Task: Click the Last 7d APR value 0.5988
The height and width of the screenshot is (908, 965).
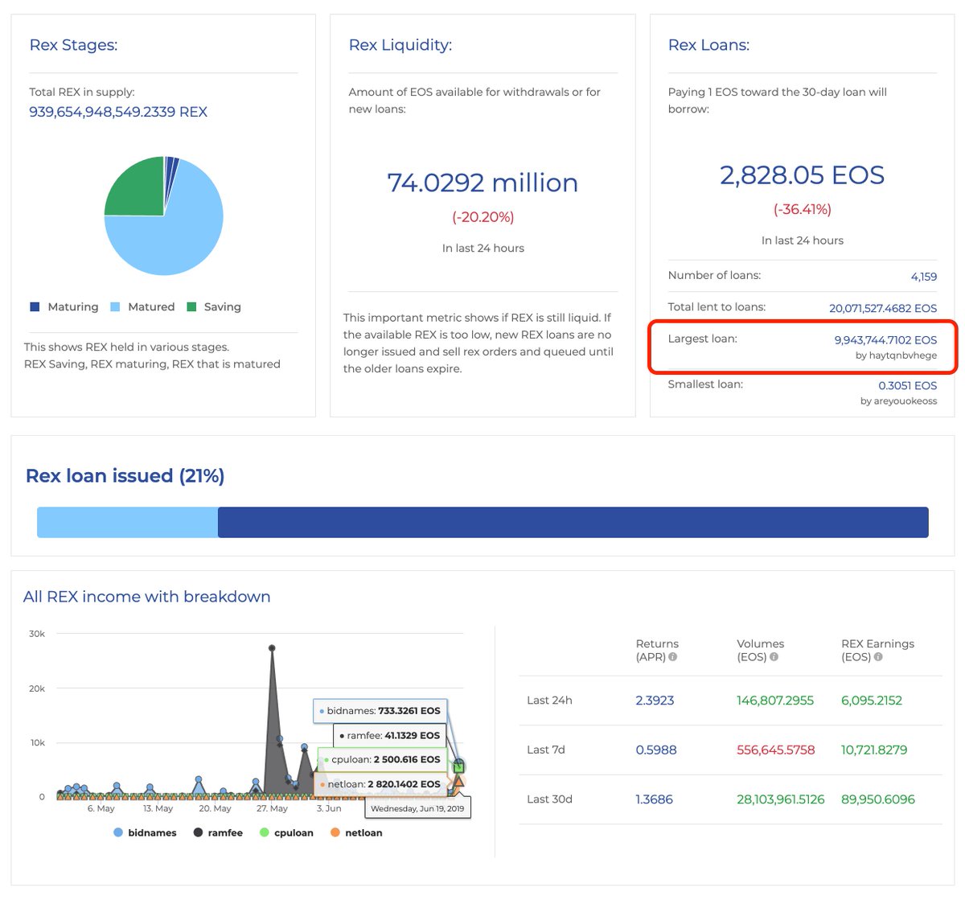Action: 656,750
